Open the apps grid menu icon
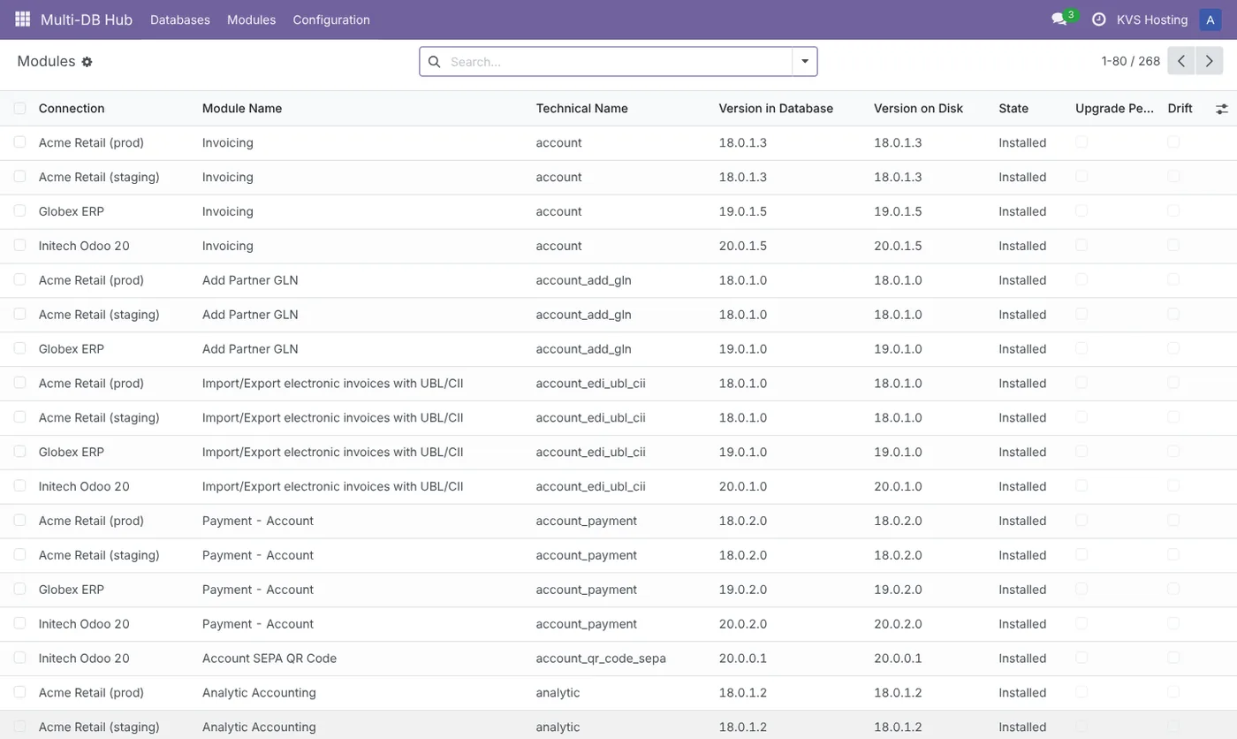This screenshot has height=739, width=1237. (x=23, y=19)
